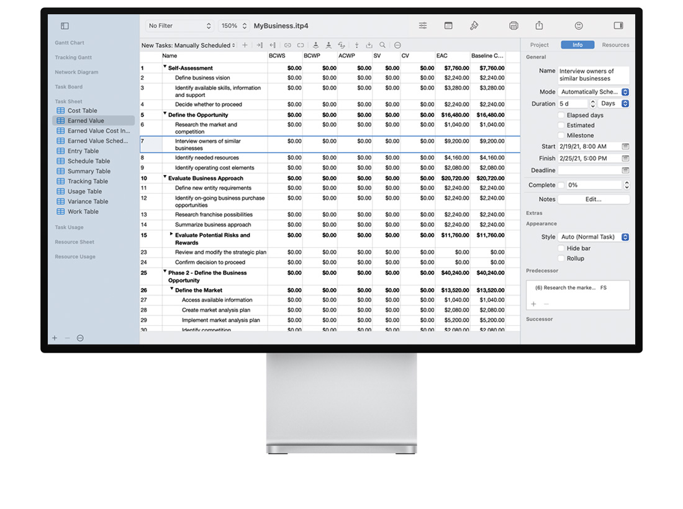This screenshot has width=683, height=509.
Task: Click the print icon in the toolbar
Action: point(513,25)
